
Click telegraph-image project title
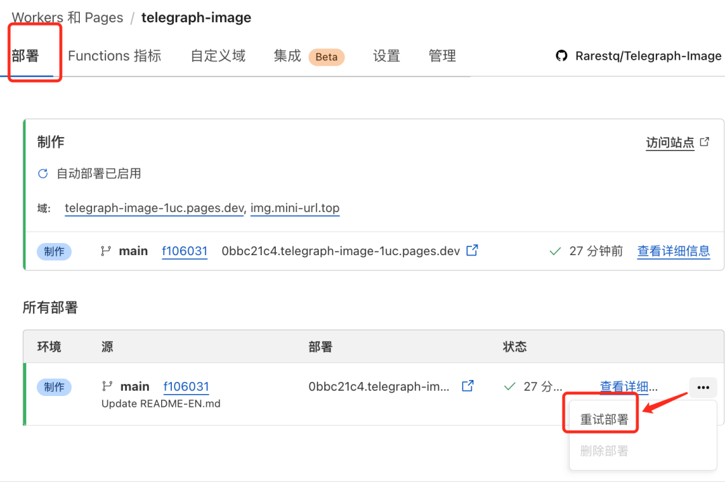pos(197,17)
